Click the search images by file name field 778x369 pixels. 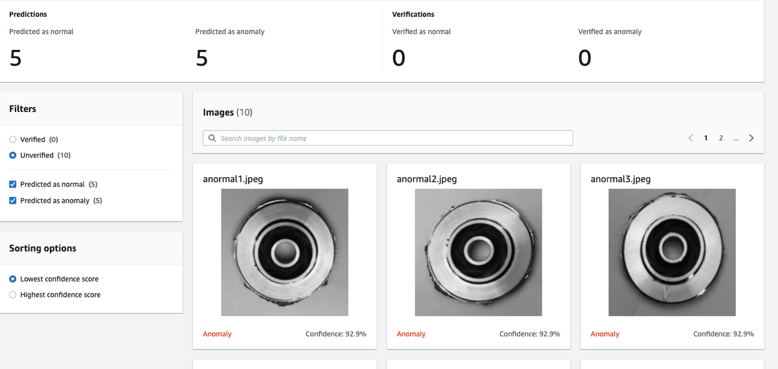click(x=391, y=138)
